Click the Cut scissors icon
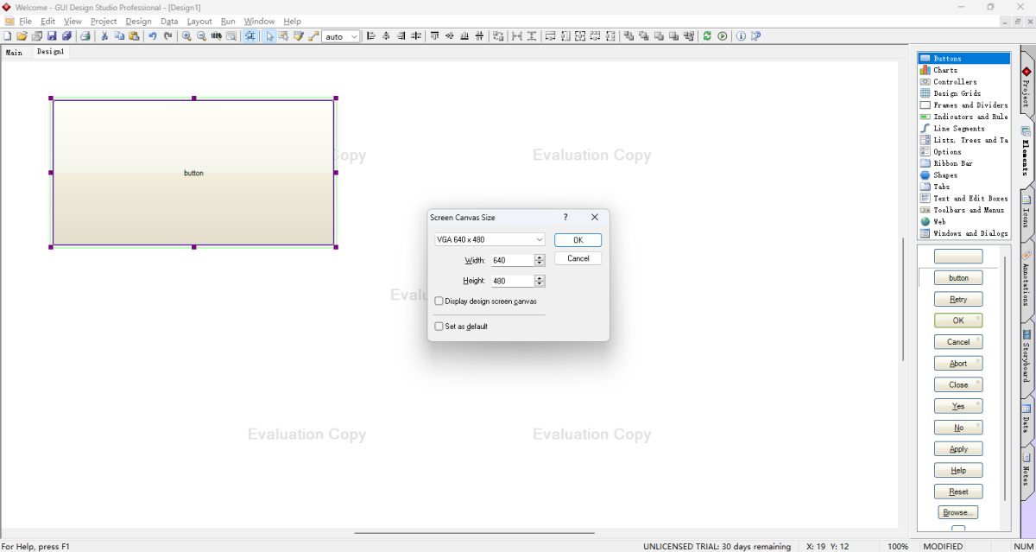The height and width of the screenshot is (552, 1036). pyautogui.click(x=104, y=36)
